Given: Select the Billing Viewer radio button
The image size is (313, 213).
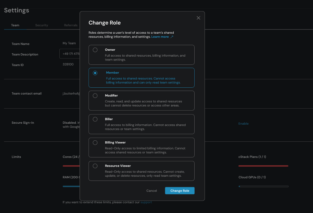Looking at the screenshot, I should 95,143.
